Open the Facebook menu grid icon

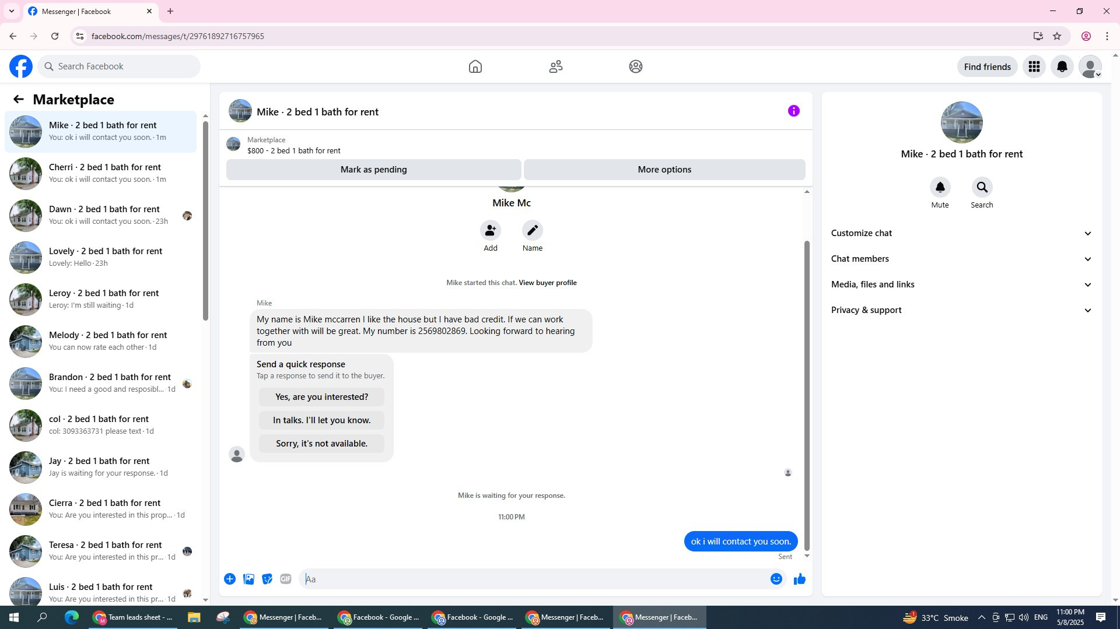pyautogui.click(x=1034, y=66)
